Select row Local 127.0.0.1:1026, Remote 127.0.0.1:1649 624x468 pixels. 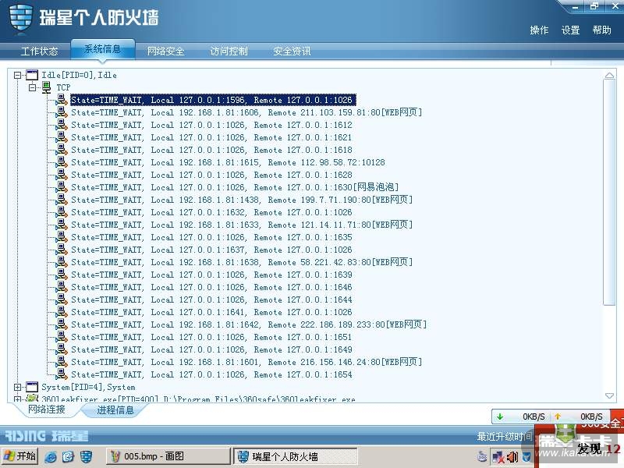pyautogui.click(x=211, y=349)
